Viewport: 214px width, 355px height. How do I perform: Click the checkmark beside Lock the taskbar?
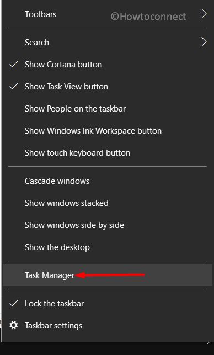click(x=14, y=304)
